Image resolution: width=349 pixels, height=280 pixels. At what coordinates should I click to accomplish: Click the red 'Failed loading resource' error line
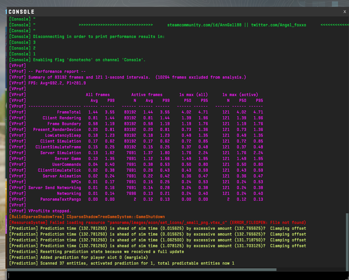158,223
